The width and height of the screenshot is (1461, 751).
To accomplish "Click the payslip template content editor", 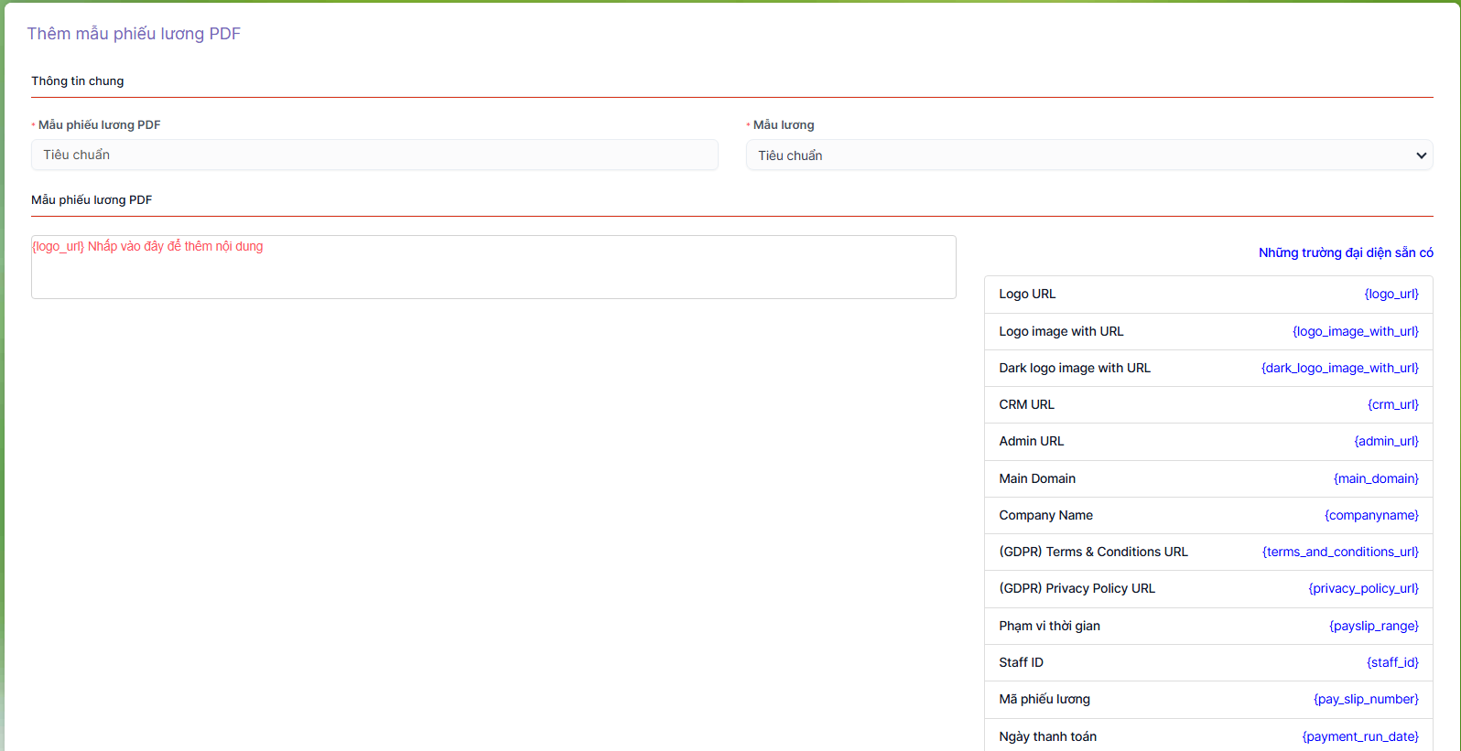I will (x=493, y=267).
